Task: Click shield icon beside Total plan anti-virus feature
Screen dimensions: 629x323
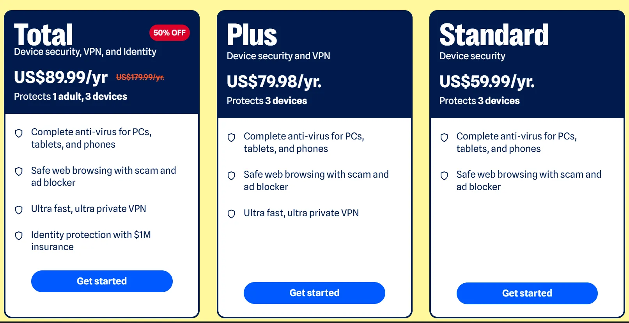Action: tap(19, 133)
